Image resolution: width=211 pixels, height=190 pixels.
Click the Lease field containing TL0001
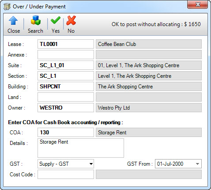coord(66,44)
